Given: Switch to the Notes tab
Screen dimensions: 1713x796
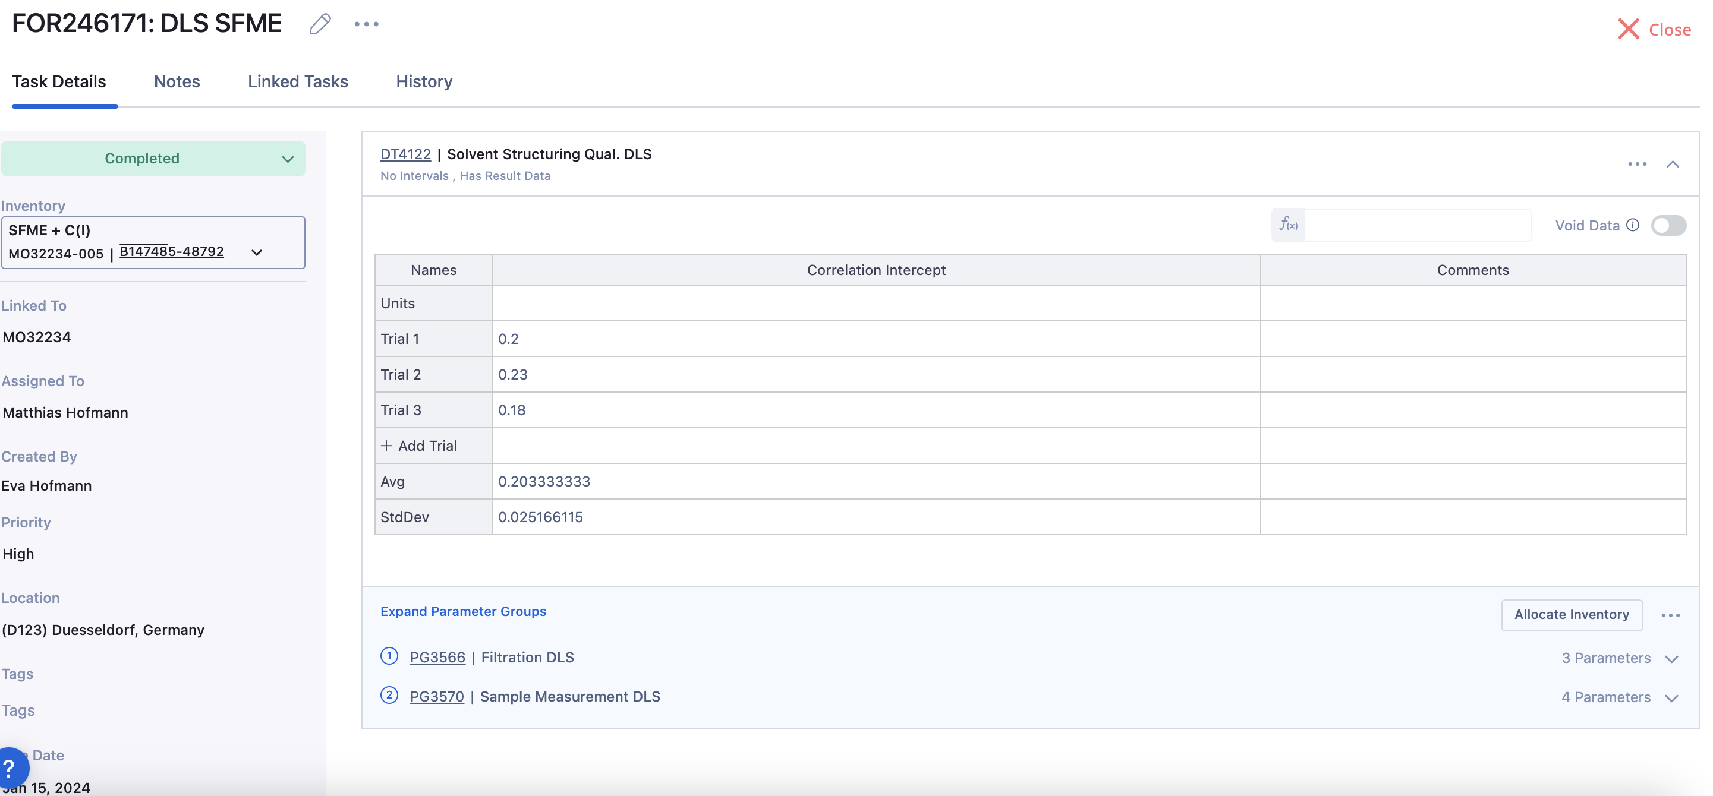Looking at the screenshot, I should [177, 82].
